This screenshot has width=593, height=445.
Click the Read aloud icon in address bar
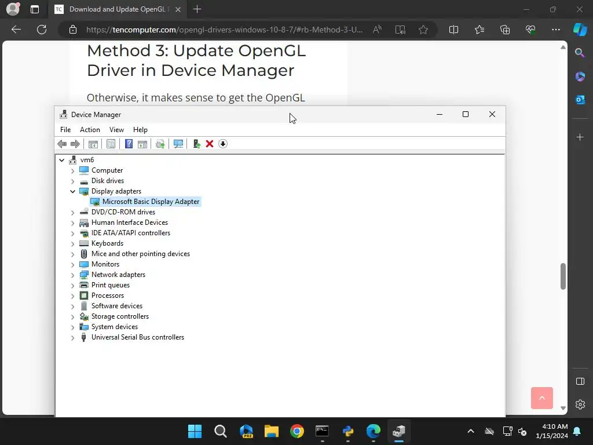(x=377, y=30)
